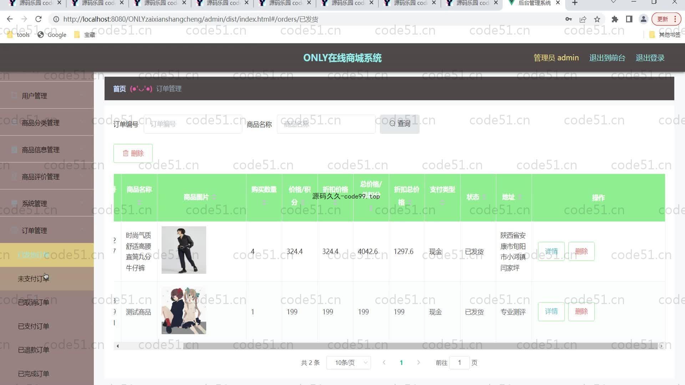Focus the 商品名称 input field
This screenshot has width=685, height=385.
(326, 124)
